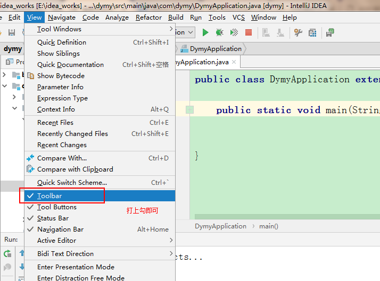Select Quick Switch Scheme menu item
380x281 pixels.
tap(100, 183)
